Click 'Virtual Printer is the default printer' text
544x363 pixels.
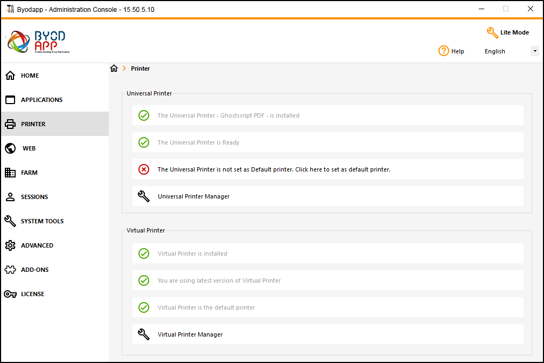point(206,307)
